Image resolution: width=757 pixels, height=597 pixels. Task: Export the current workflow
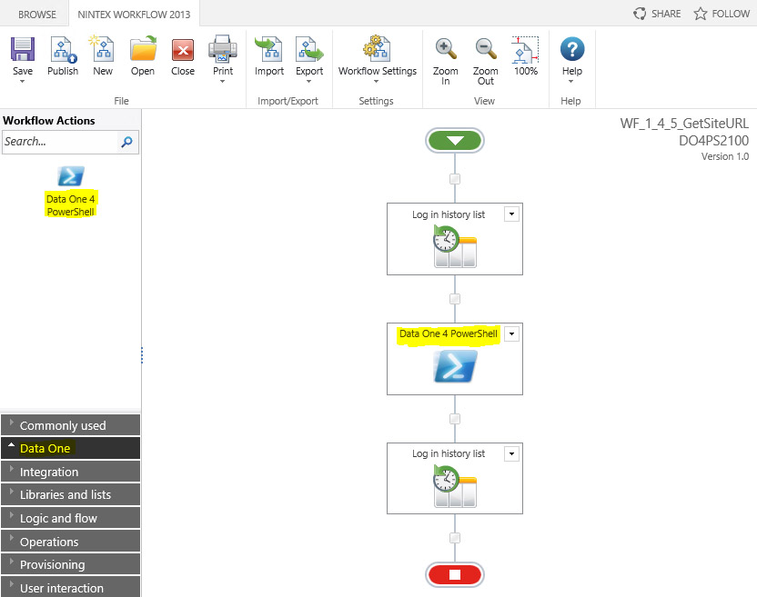[309, 53]
